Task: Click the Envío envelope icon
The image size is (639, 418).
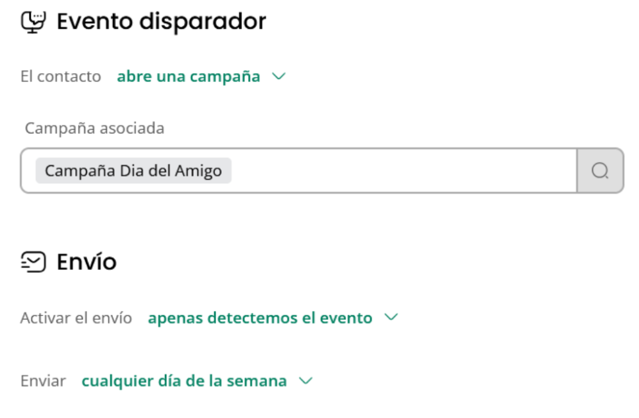Action: point(33,262)
